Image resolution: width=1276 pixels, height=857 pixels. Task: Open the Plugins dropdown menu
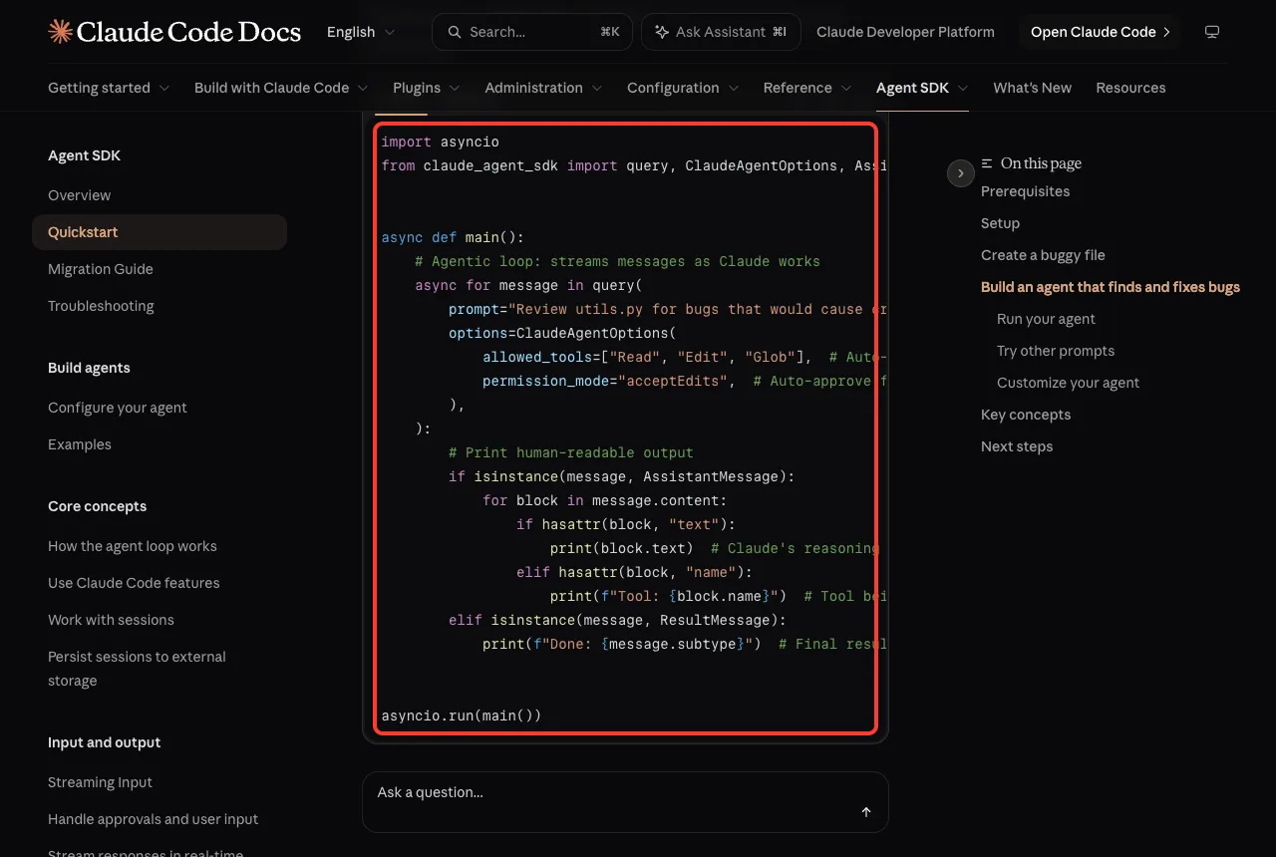pyautogui.click(x=427, y=88)
